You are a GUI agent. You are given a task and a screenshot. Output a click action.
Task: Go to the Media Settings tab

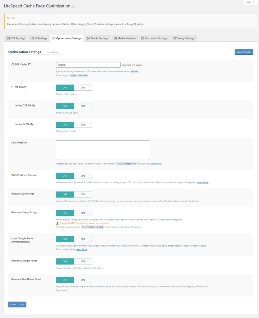tap(98, 38)
